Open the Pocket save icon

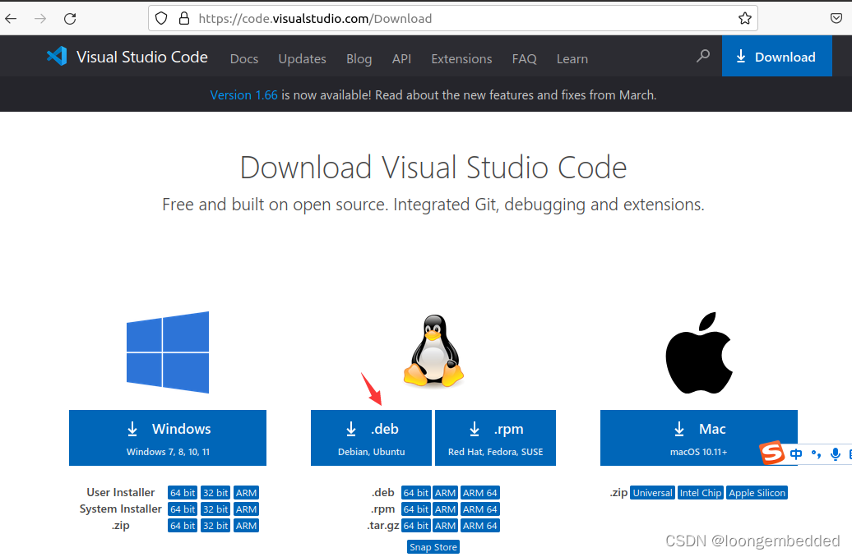click(x=836, y=18)
